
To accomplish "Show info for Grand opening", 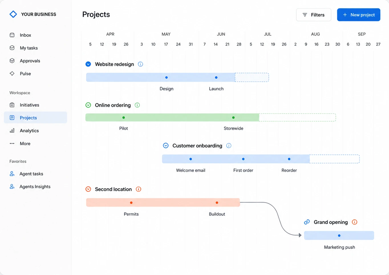I will click(x=354, y=222).
